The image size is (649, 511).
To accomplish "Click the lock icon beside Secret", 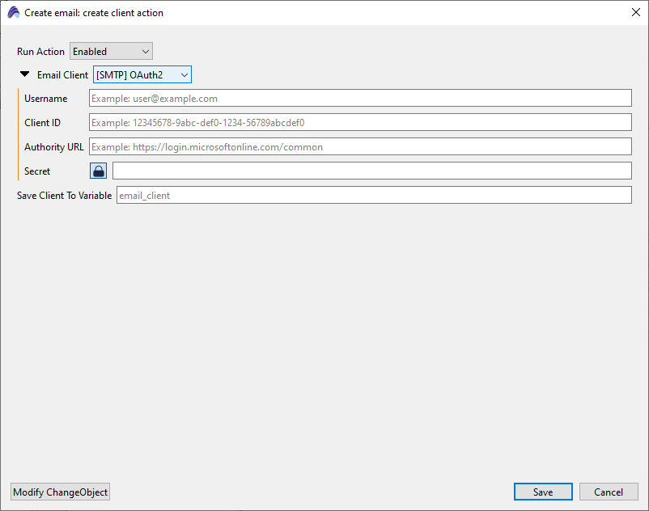I will 98,171.
